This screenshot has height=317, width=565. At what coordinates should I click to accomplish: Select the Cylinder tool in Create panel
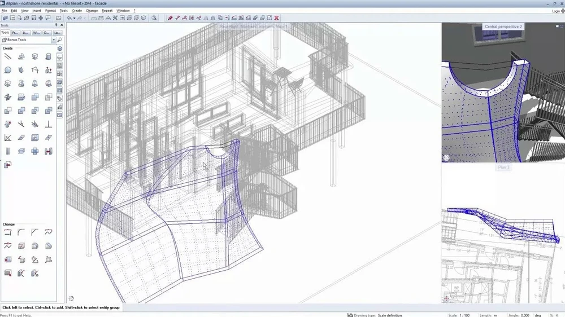click(x=49, y=56)
